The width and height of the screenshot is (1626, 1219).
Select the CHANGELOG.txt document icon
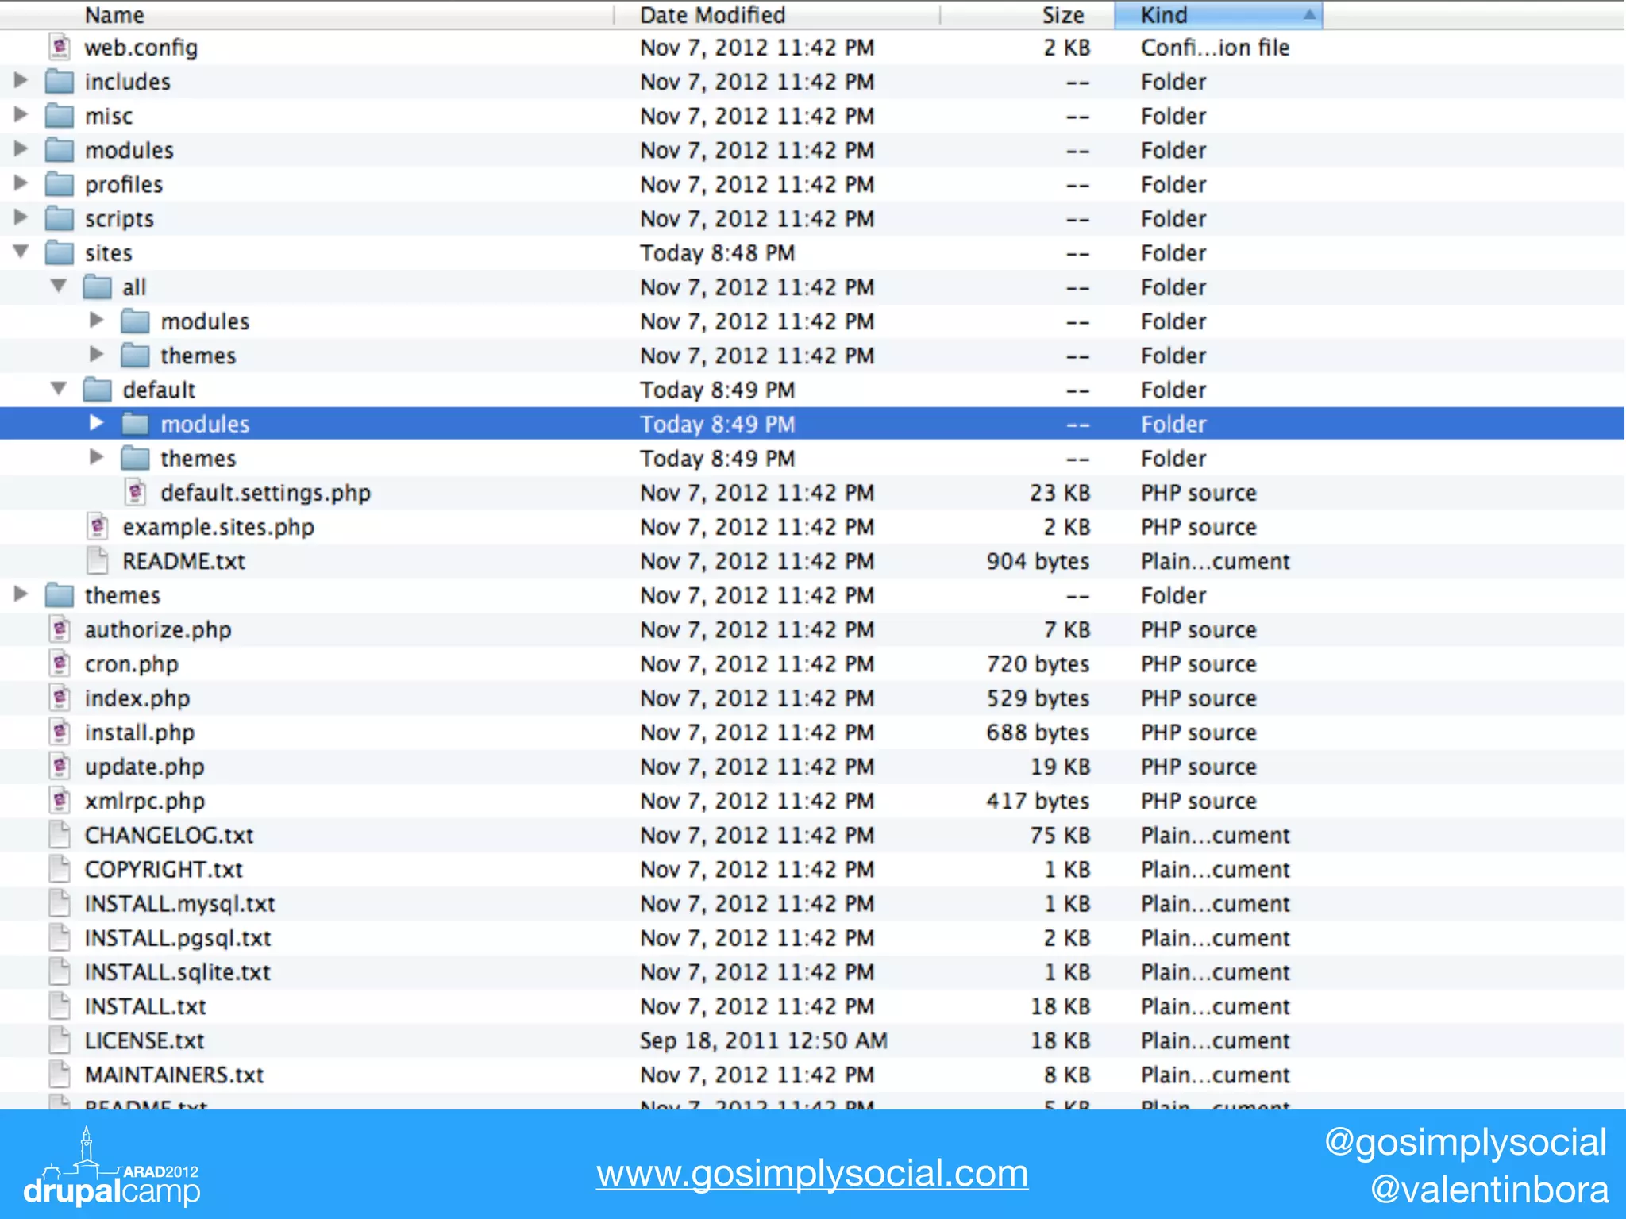point(60,835)
